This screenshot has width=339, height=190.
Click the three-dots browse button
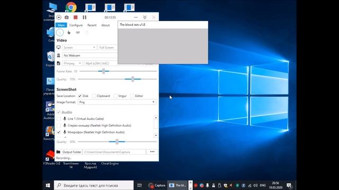click(x=152, y=152)
